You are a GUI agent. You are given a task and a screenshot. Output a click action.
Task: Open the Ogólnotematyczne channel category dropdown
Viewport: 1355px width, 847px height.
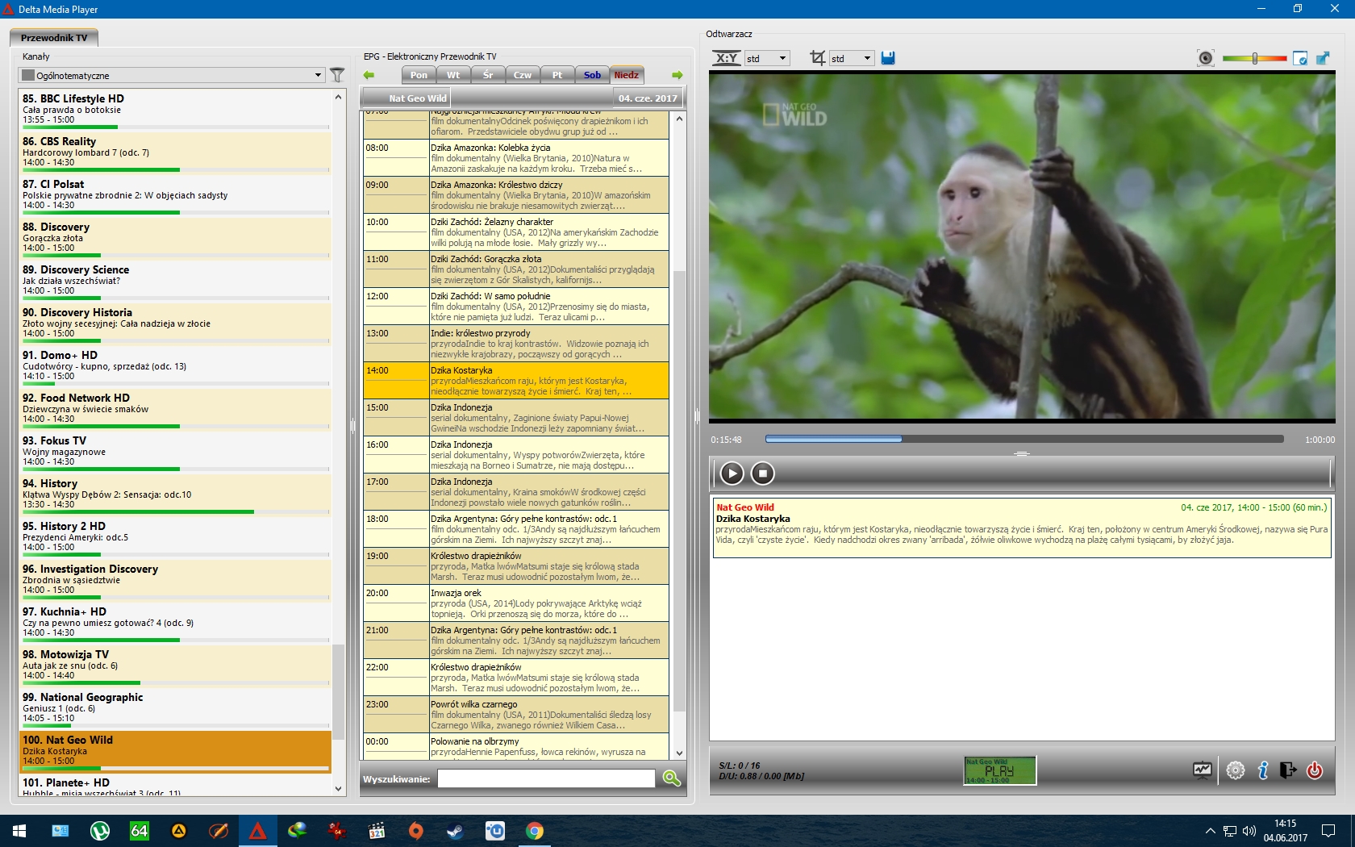[x=171, y=75]
